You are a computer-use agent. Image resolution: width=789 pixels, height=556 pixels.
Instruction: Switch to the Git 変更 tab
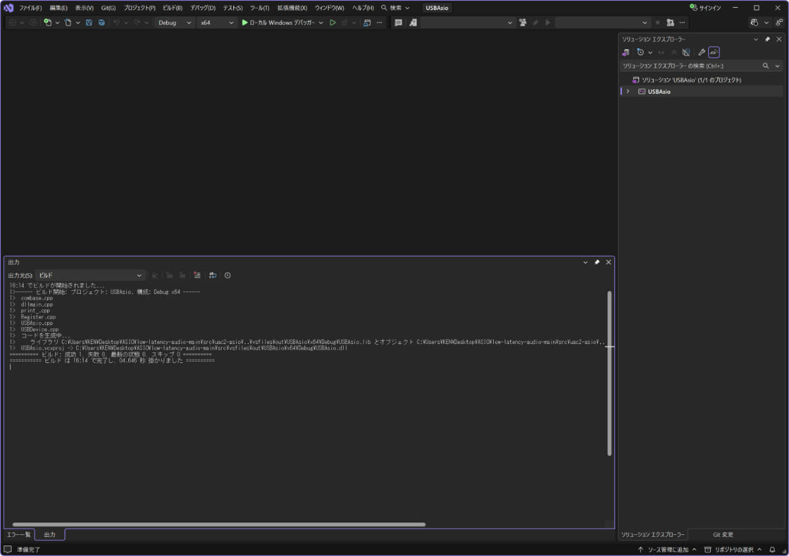click(x=723, y=534)
